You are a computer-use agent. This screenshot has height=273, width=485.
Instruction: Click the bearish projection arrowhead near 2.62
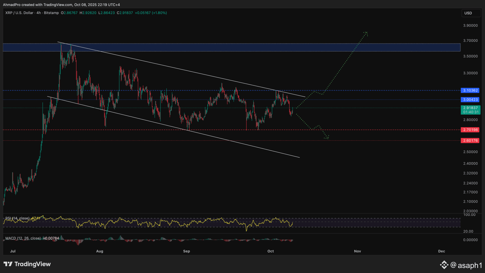(x=327, y=137)
